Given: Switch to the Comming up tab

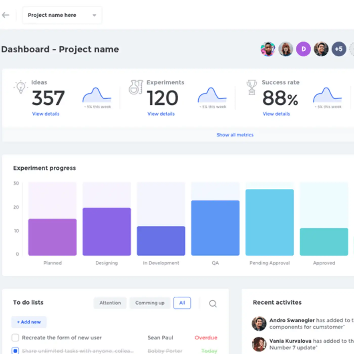Looking at the screenshot, I should click(x=150, y=303).
